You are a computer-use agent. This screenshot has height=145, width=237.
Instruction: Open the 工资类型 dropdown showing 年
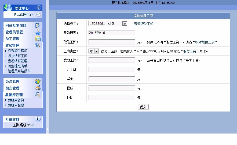click(x=94, y=51)
